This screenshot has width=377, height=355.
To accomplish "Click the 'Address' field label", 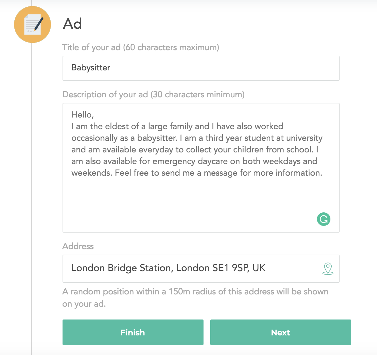I will (78, 246).
